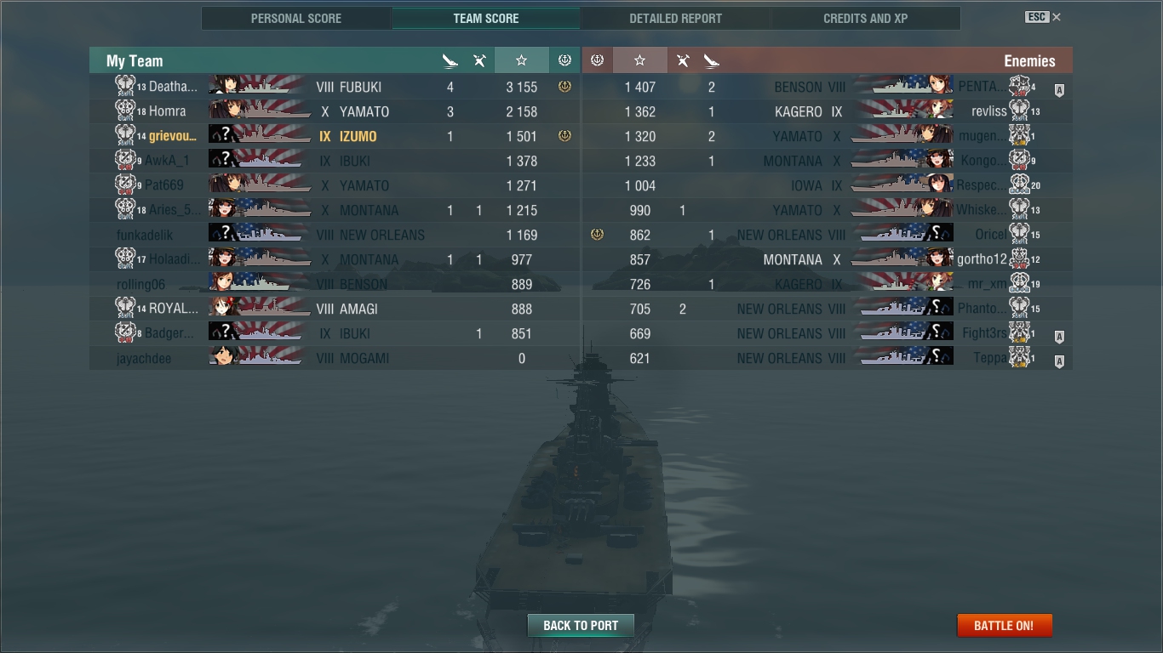Switch to the Detailed Report tab
The height and width of the screenshot is (653, 1163).
pos(676,18)
